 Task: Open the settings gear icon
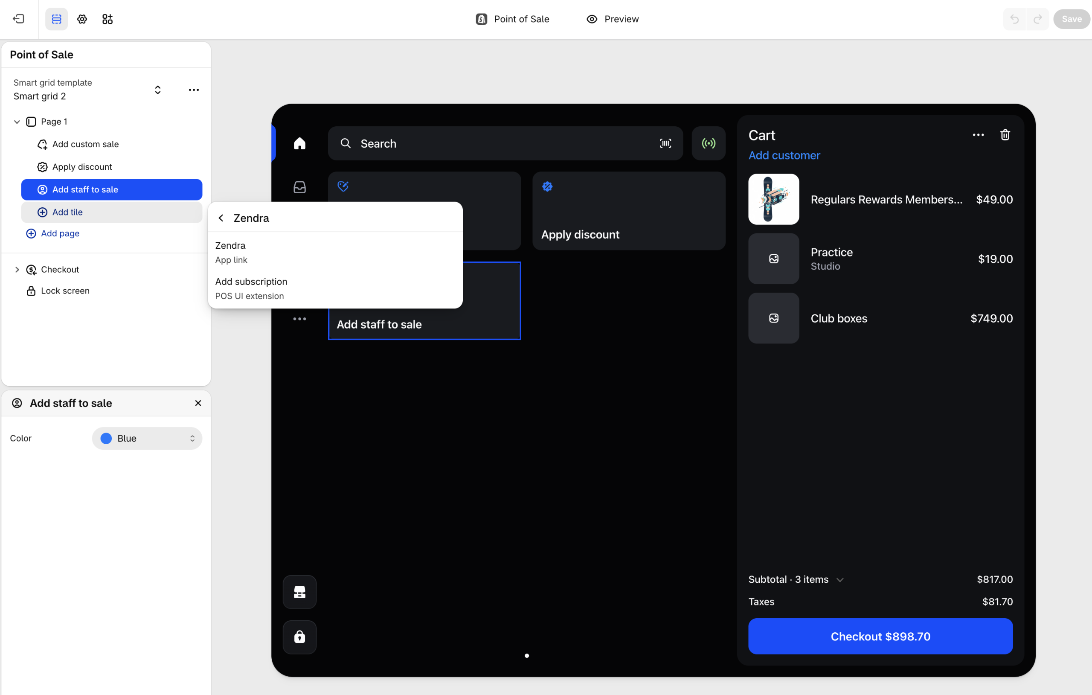pyautogui.click(x=82, y=19)
